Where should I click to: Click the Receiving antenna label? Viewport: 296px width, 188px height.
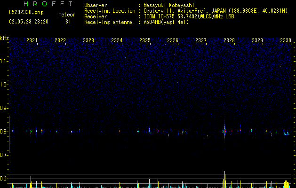108,22
